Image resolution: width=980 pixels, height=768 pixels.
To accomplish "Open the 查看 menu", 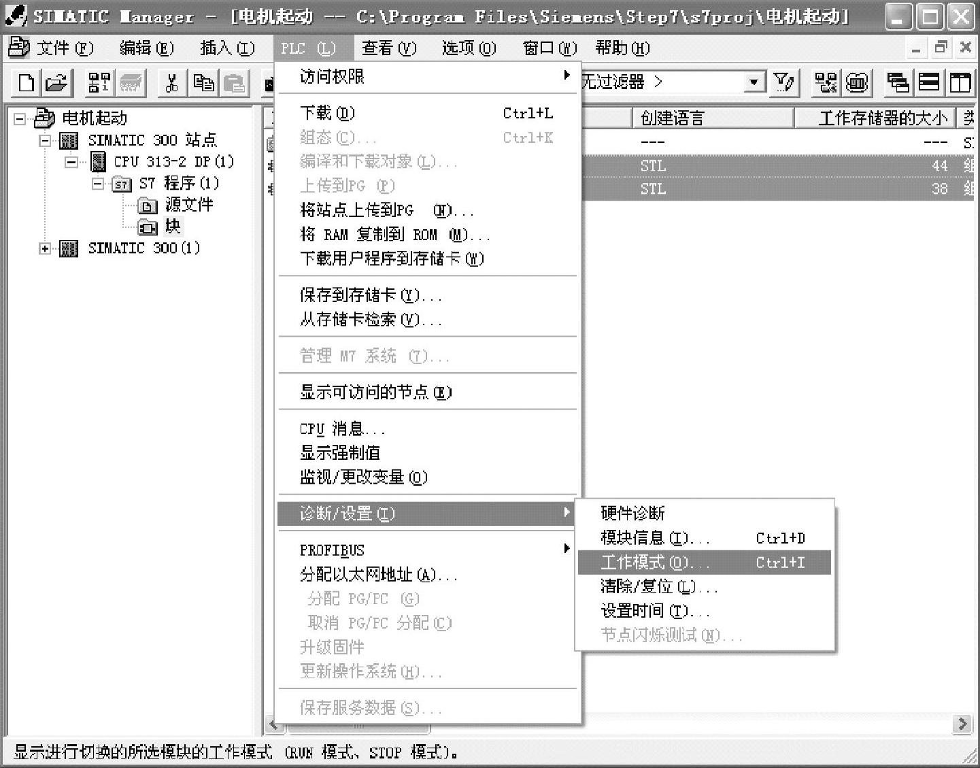I will [389, 48].
